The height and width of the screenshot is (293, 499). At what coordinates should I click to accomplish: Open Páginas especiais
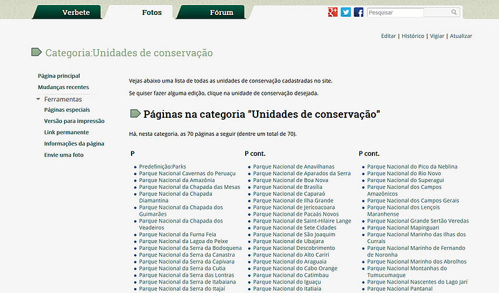[67, 110]
